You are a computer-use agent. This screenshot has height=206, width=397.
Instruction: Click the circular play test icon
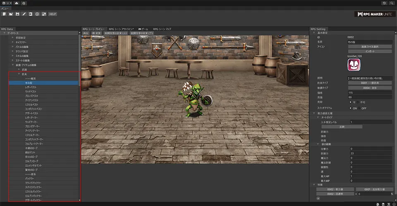37,14
